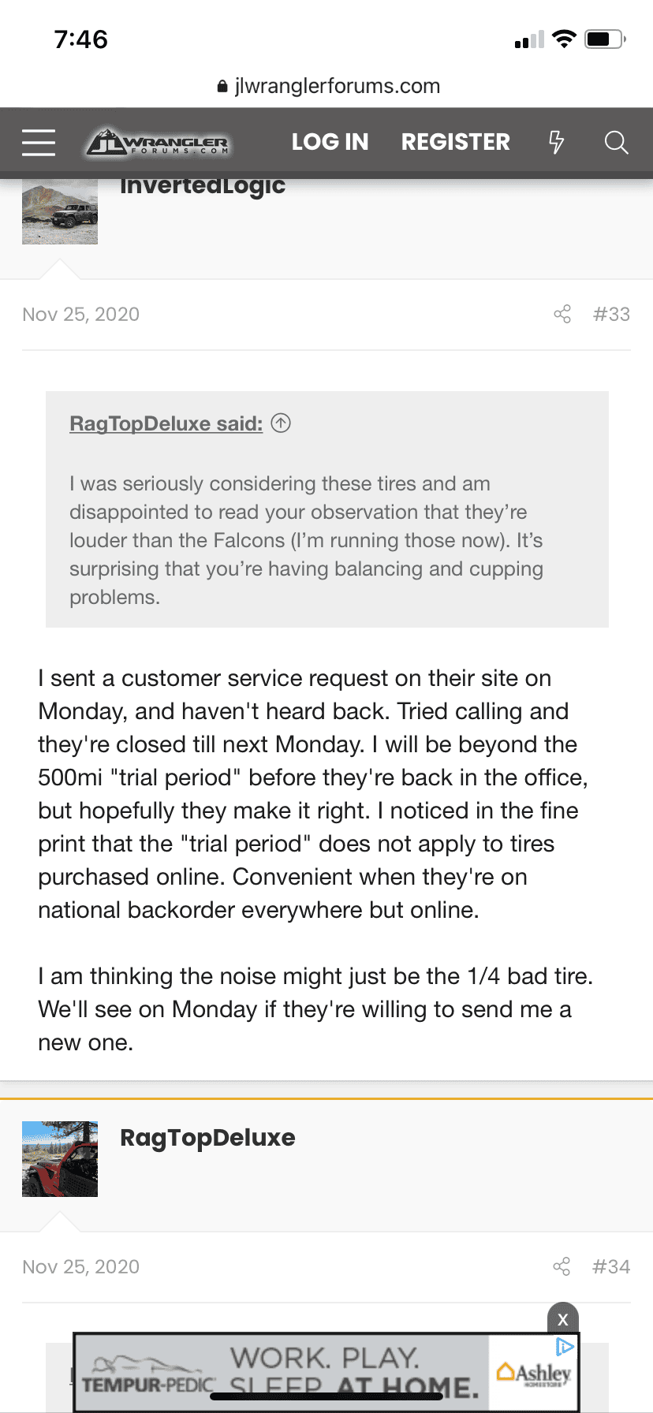653x1413 pixels.
Task: Share post #33 via share icon
Action: [x=562, y=315]
